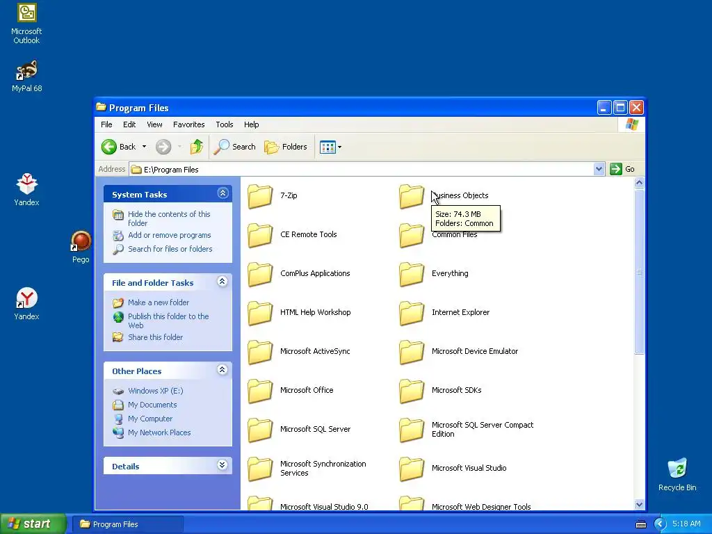
Task: Expand the Details panel
Action: point(222,465)
